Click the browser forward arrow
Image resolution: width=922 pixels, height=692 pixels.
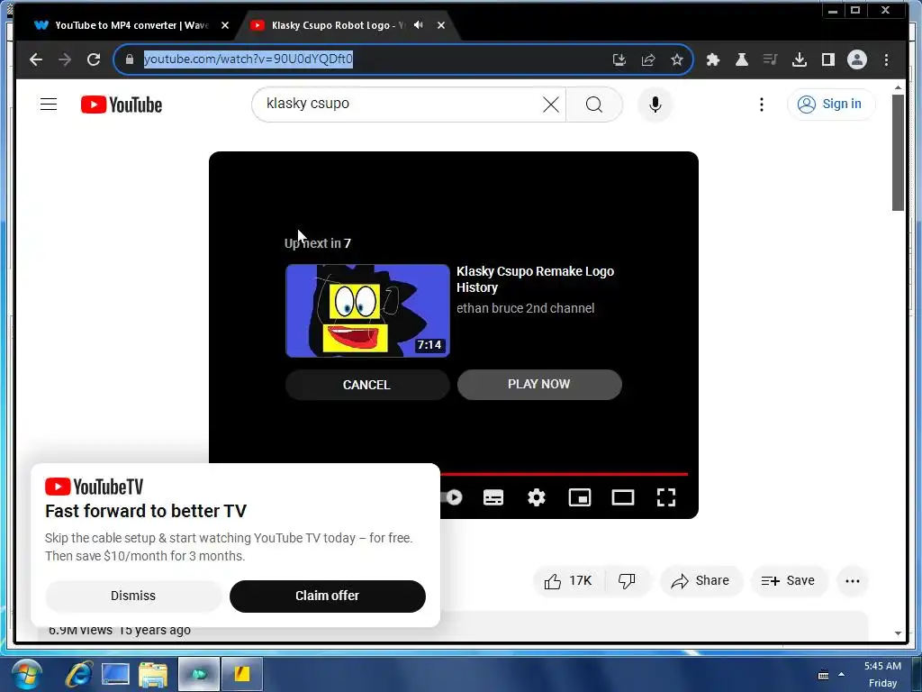click(x=65, y=59)
